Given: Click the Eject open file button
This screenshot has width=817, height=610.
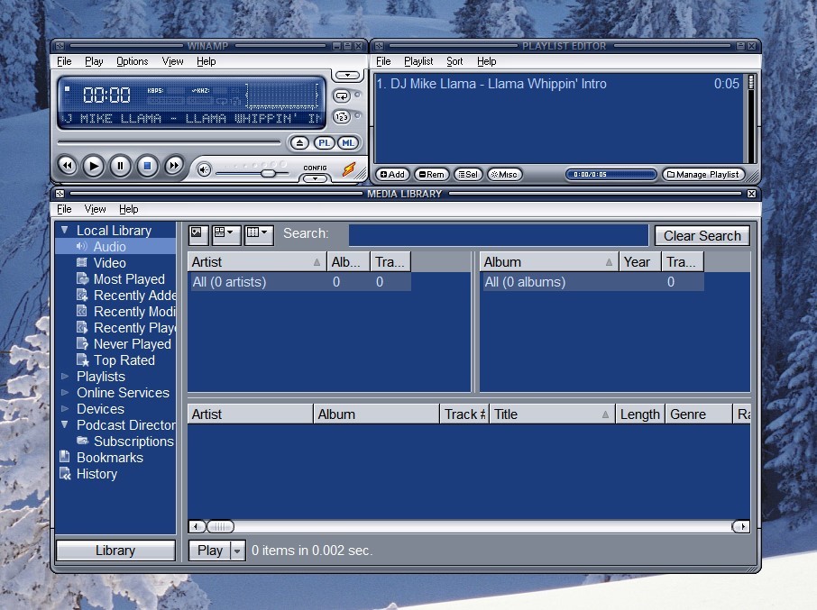Looking at the screenshot, I should [x=299, y=143].
